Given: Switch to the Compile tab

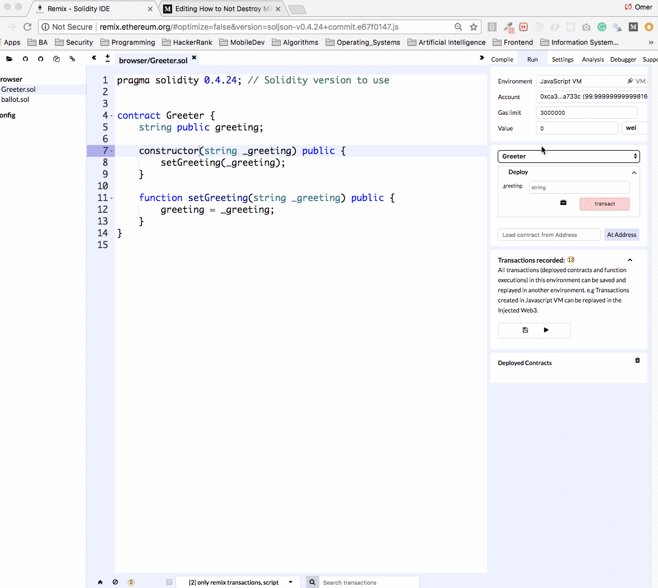Looking at the screenshot, I should (502, 59).
